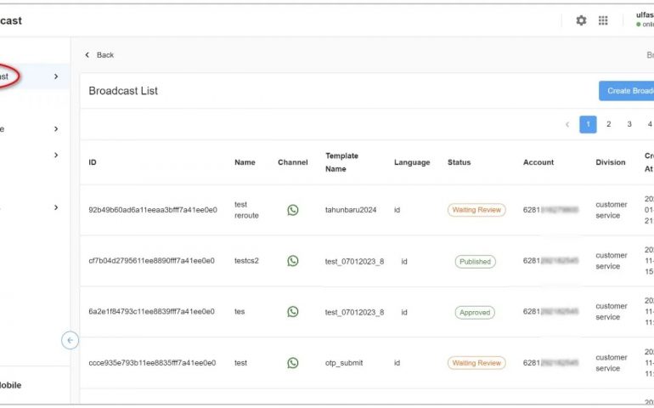Image resolution: width=654 pixels, height=408 pixels.
Task: Open the apps grid icon
Action: click(x=603, y=20)
